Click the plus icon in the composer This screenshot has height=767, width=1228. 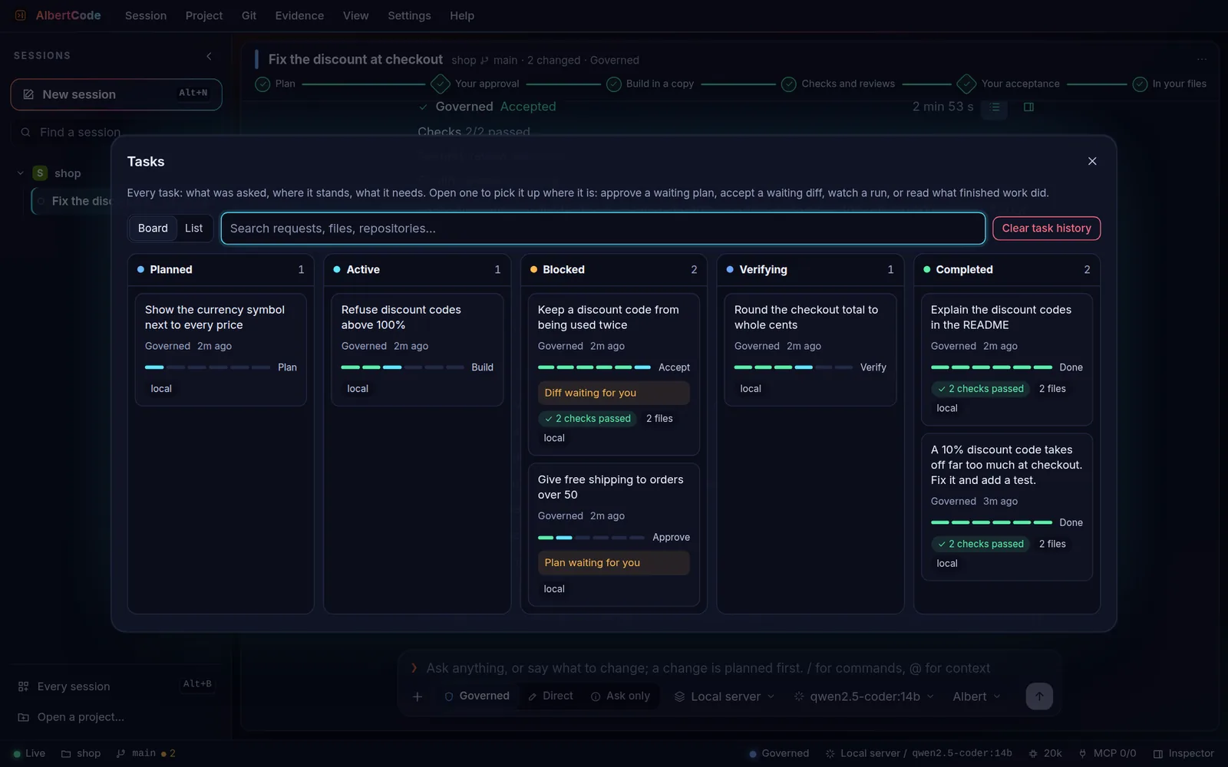(x=418, y=696)
